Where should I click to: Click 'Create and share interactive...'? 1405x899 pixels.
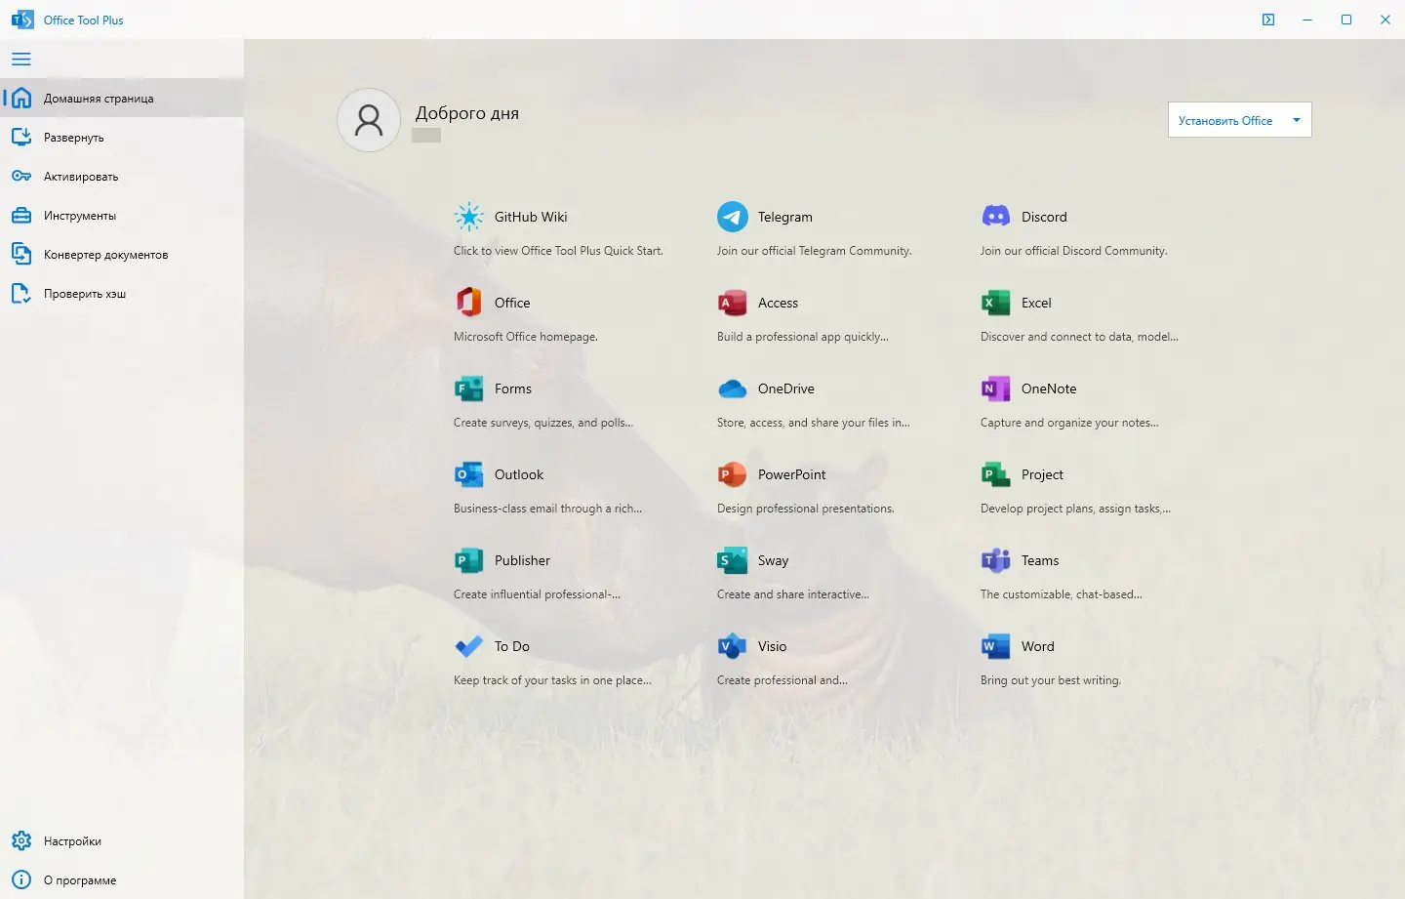793,594
